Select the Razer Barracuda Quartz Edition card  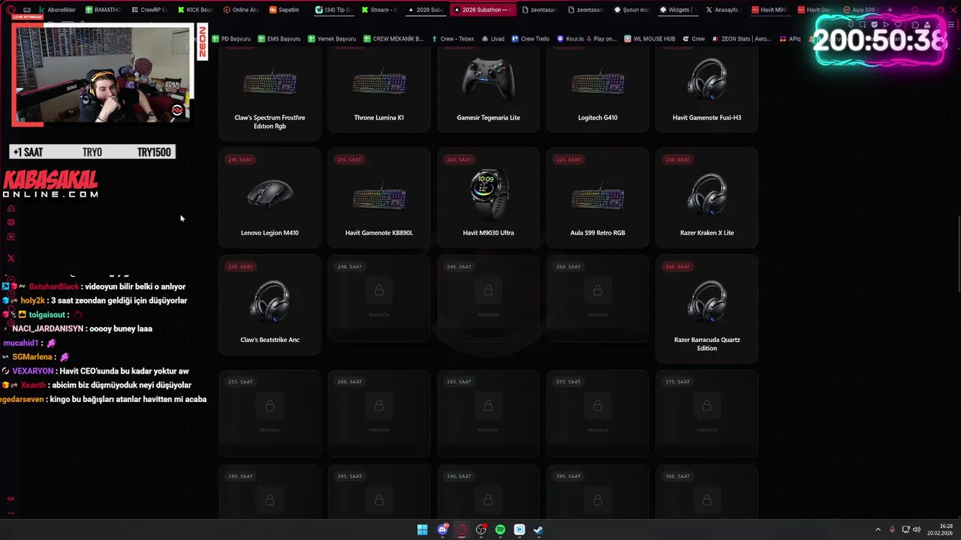click(x=707, y=309)
